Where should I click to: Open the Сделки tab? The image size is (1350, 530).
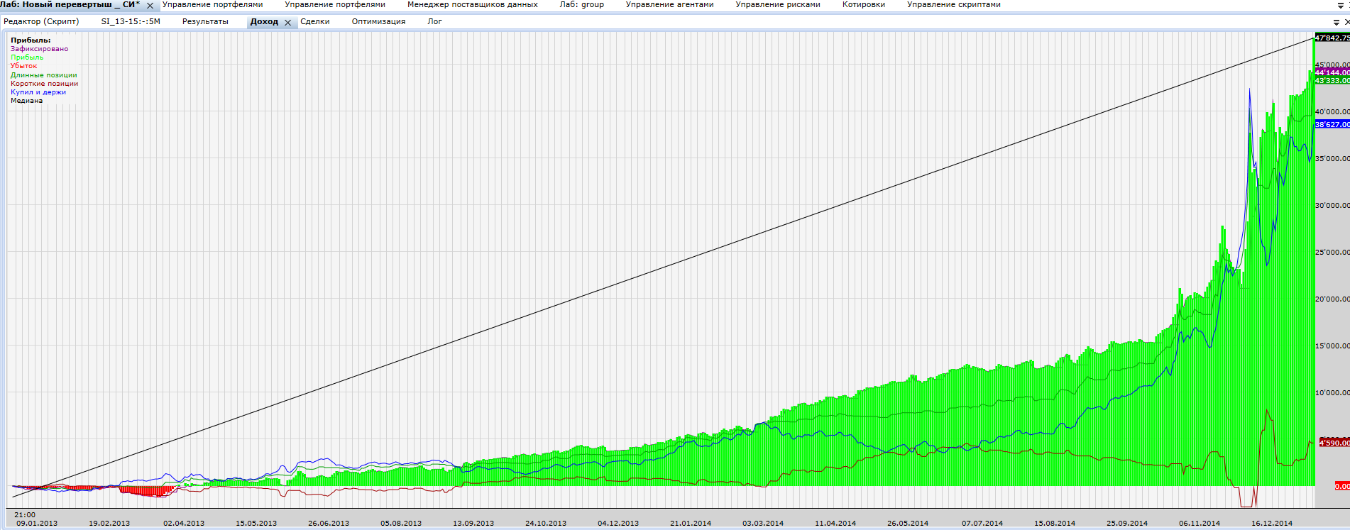pyautogui.click(x=314, y=22)
